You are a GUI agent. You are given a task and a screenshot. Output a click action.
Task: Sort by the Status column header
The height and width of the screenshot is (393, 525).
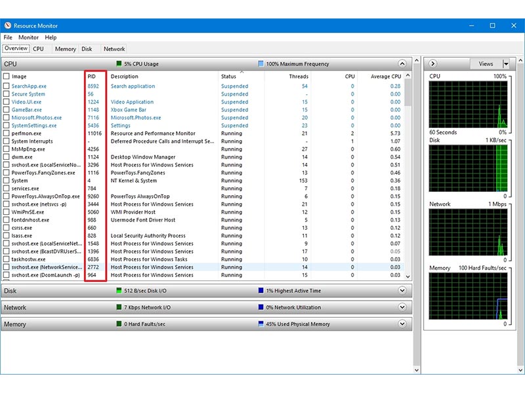241,76
